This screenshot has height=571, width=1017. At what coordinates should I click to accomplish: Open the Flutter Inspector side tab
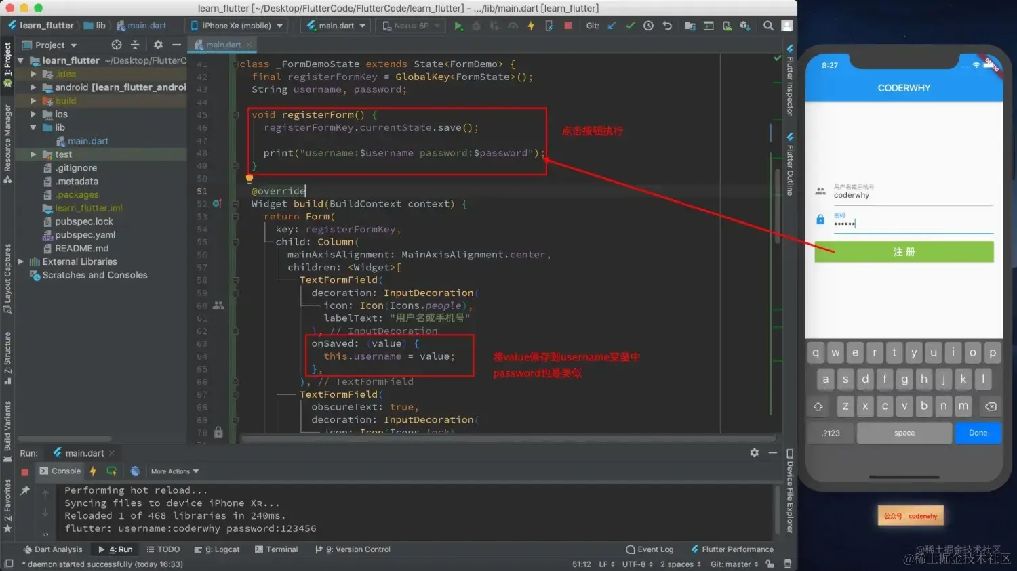pyautogui.click(x=790, y=80)
